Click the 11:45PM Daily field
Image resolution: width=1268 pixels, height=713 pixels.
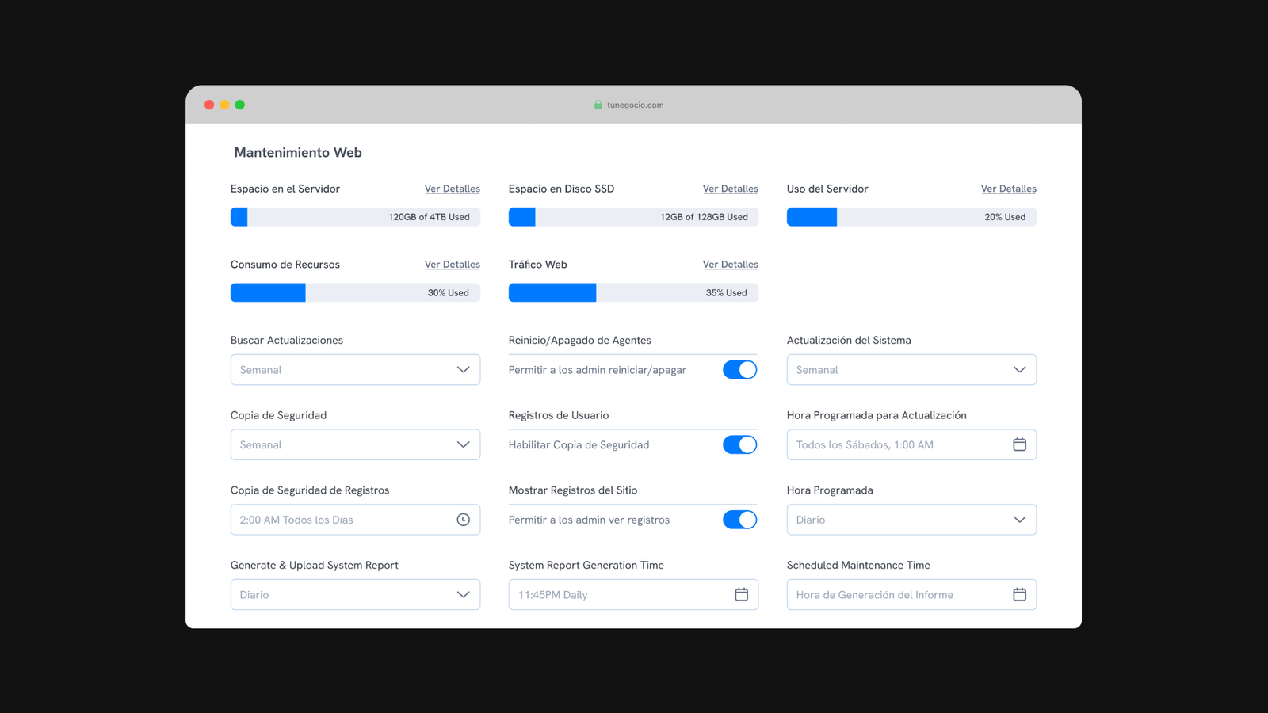633,595
